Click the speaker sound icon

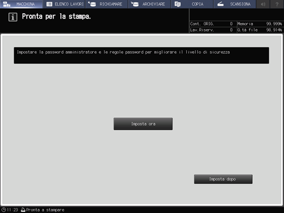pyautogui.click(x=263, y=4)
